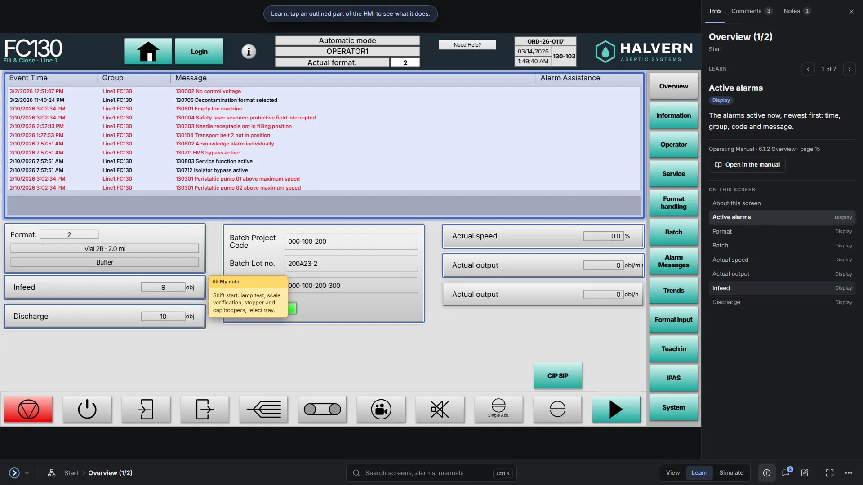Click the CIP SIP button
Screen dimensions: 863x485
pos(558,375)
